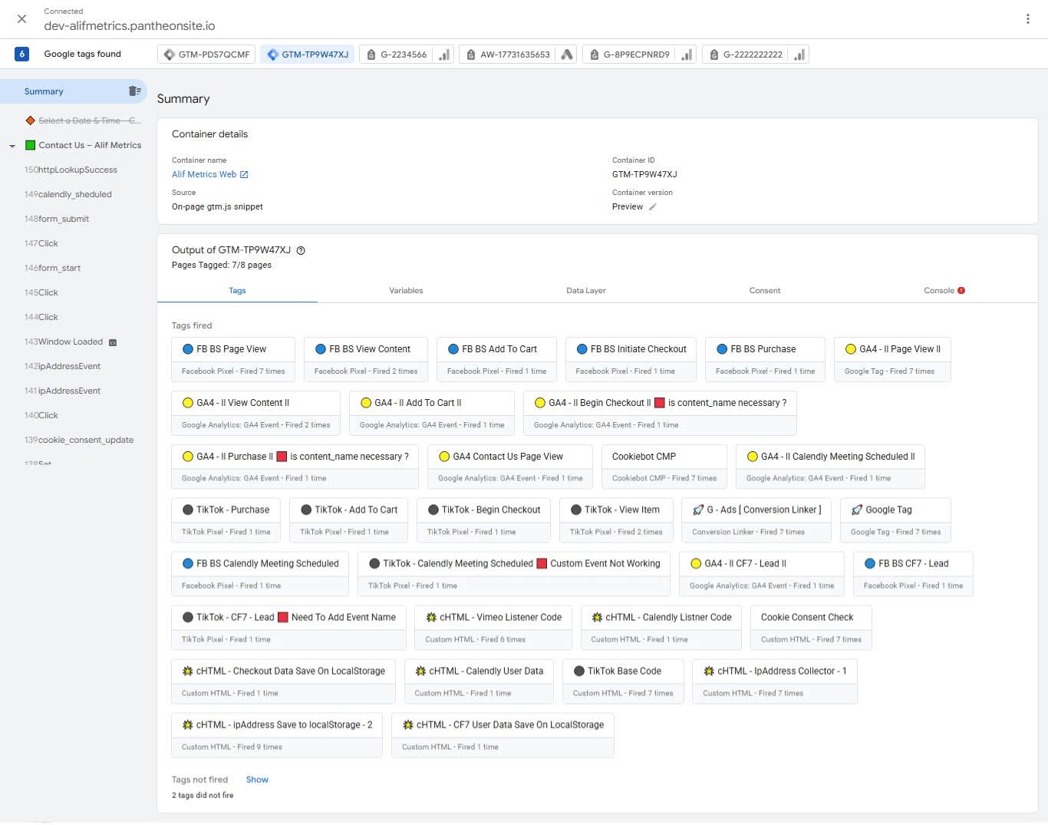Close the Tag Assistant debug session
The height and width of the screenshot is (825, 1048).
click(x=21, y=19)
